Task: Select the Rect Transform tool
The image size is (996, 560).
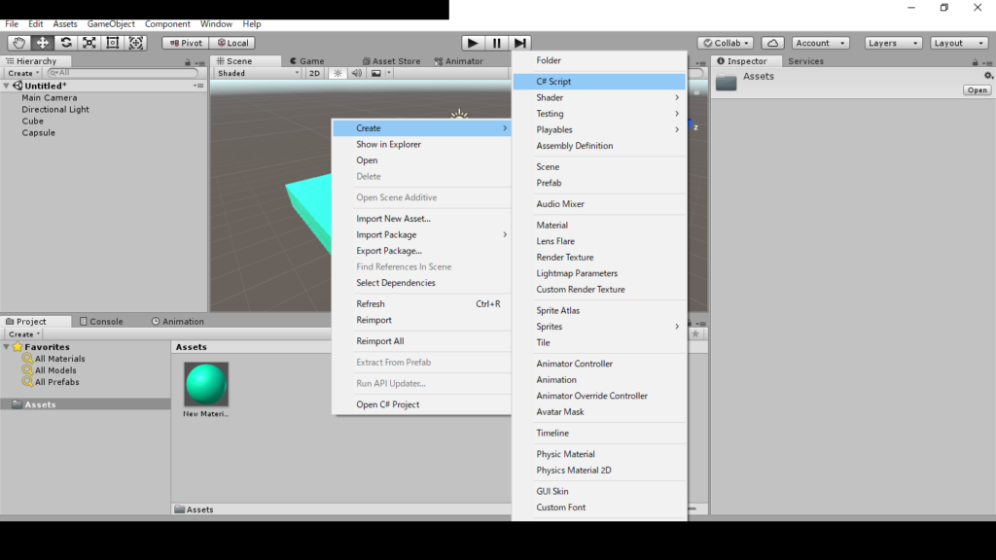Action: pos(113,43)
